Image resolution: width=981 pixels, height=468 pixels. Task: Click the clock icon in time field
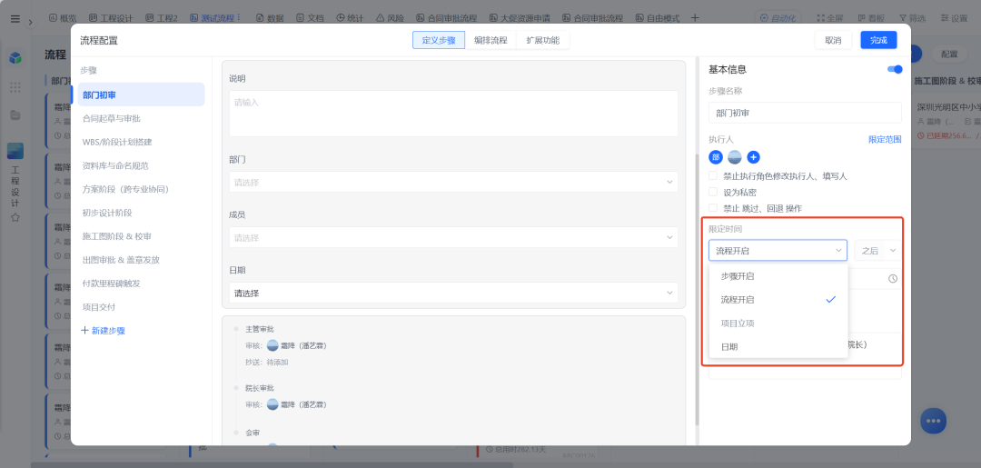click(893, 278)
